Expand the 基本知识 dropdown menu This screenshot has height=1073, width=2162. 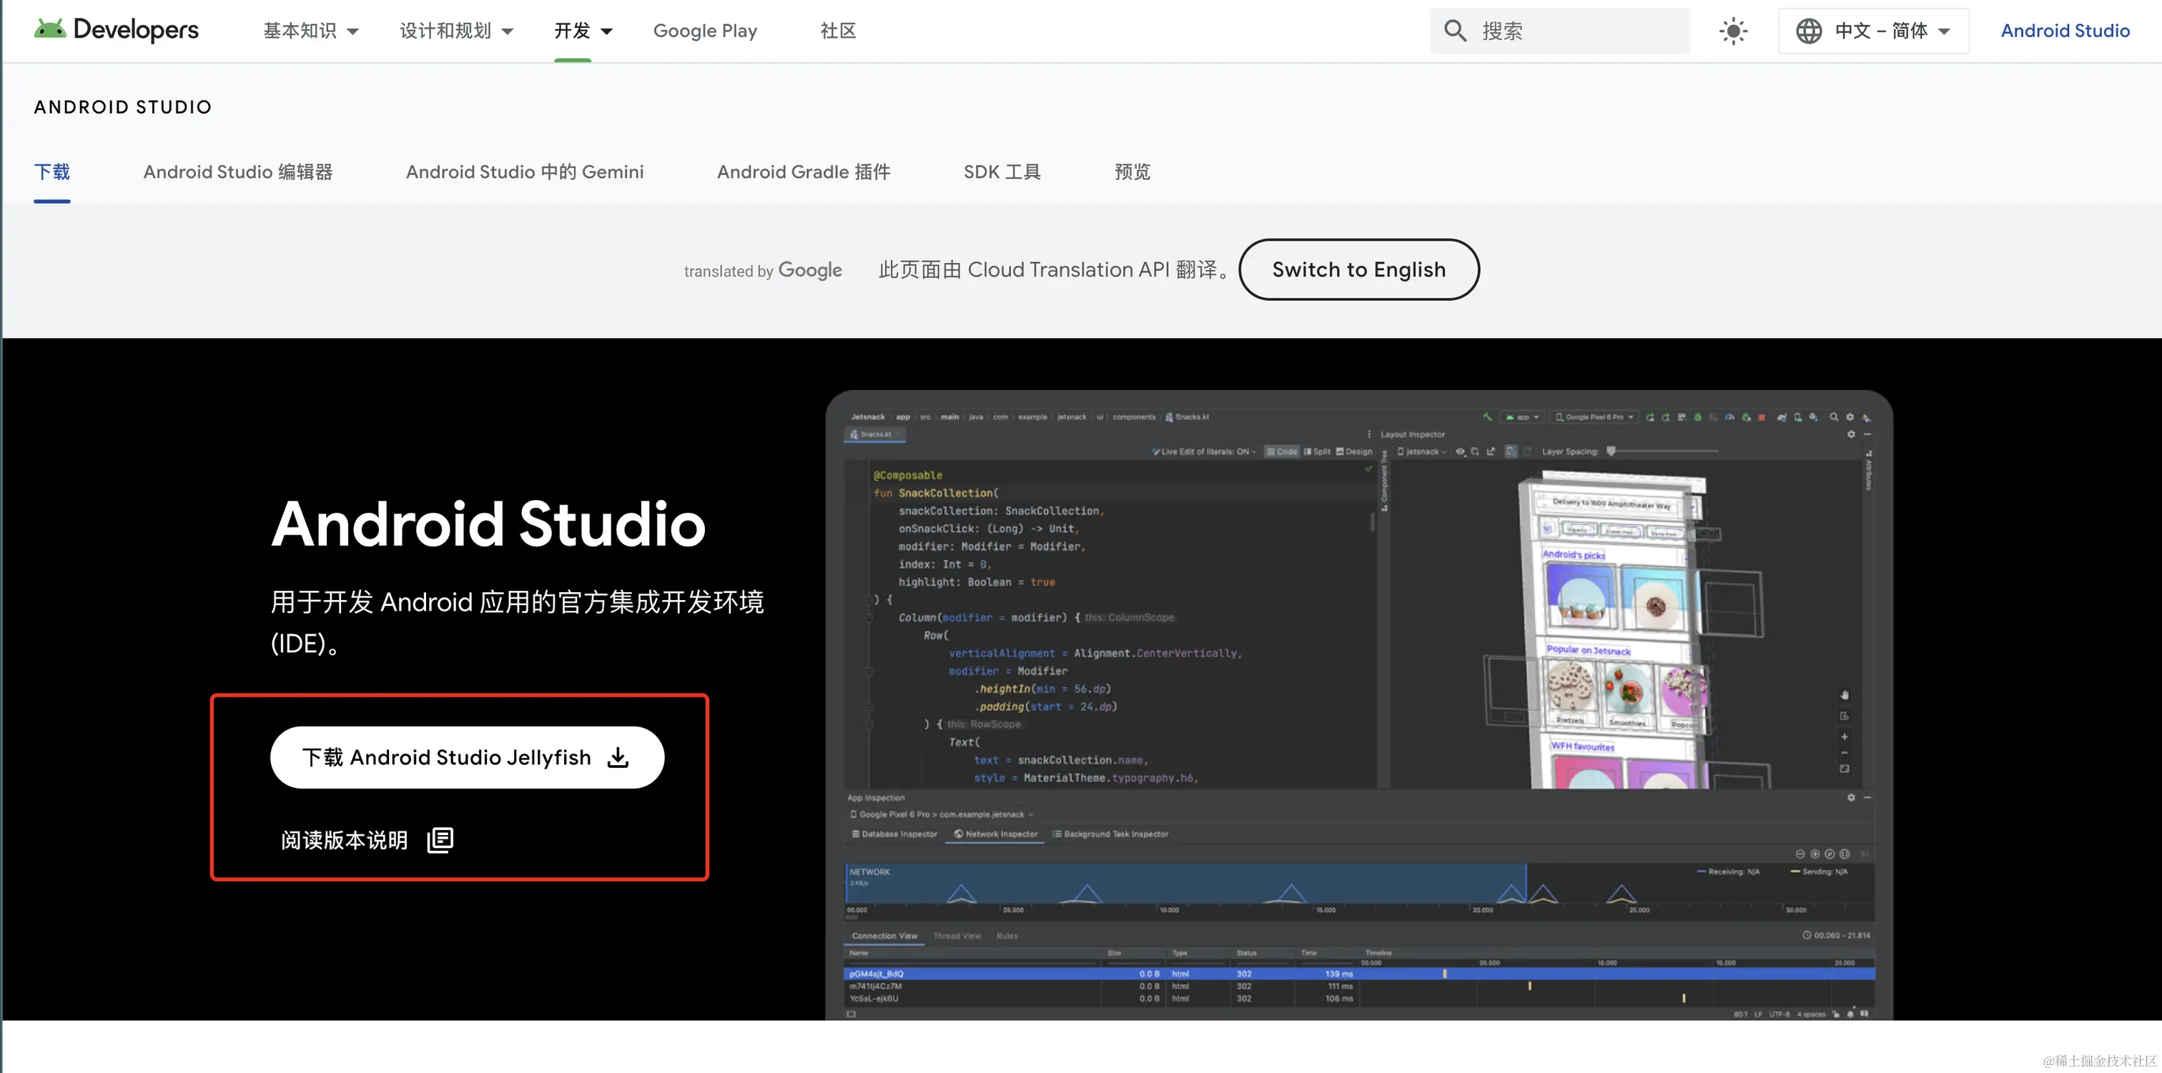coord(310,31)
